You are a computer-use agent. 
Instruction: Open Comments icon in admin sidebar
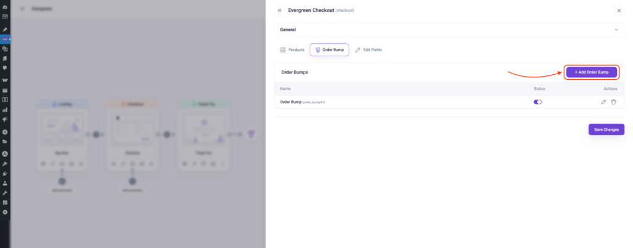coord(5,67)
